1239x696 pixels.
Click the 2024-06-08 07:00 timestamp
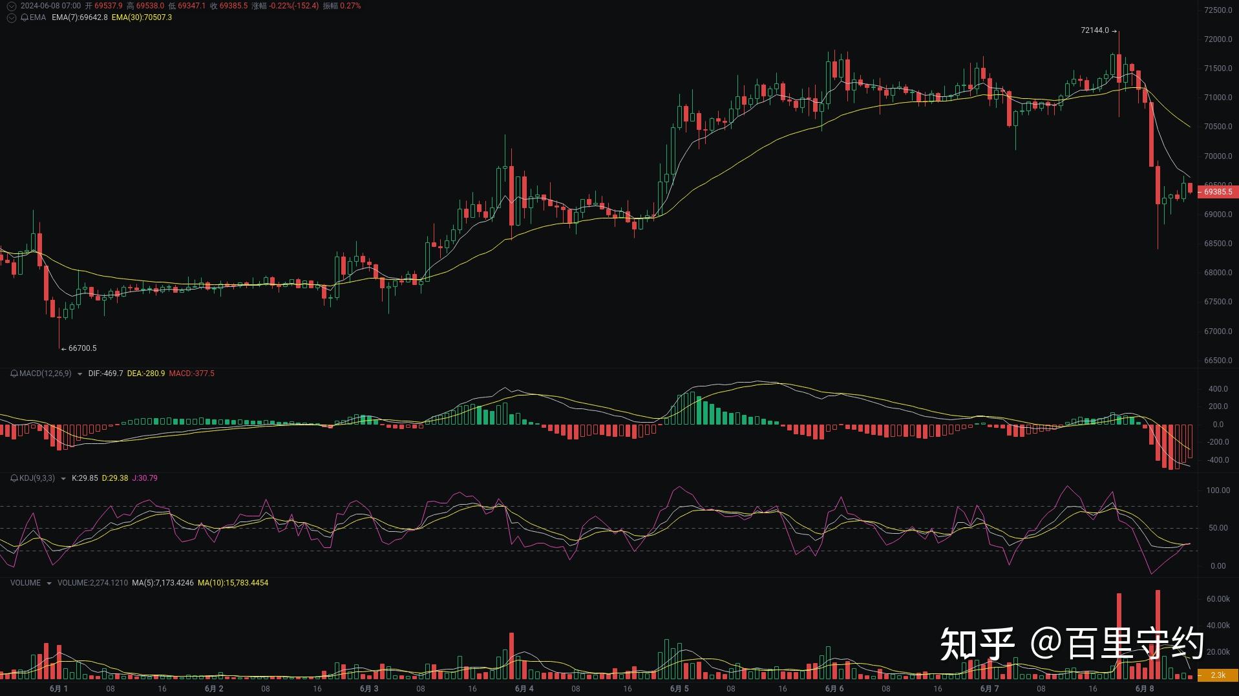(50, 6)
